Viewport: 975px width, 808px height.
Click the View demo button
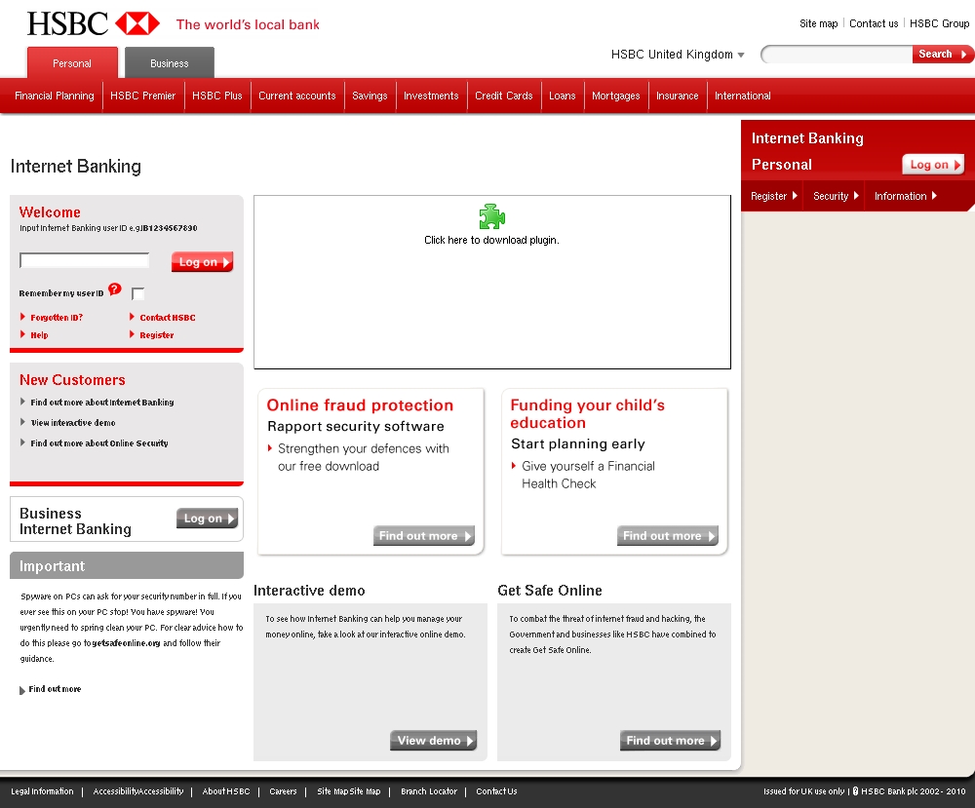(x=434, y=740)
